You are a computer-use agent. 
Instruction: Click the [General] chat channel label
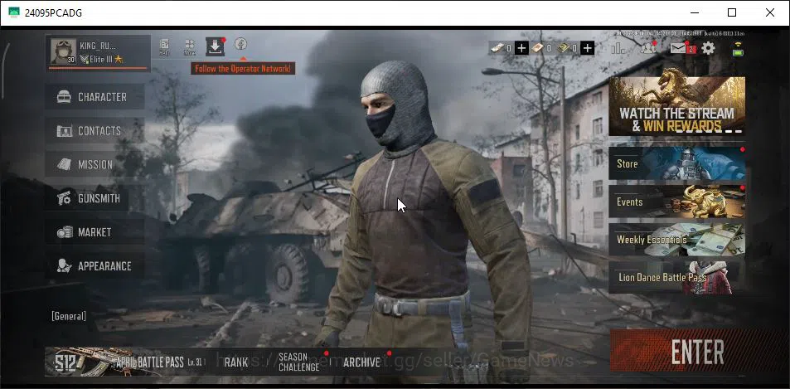point(69,316)
